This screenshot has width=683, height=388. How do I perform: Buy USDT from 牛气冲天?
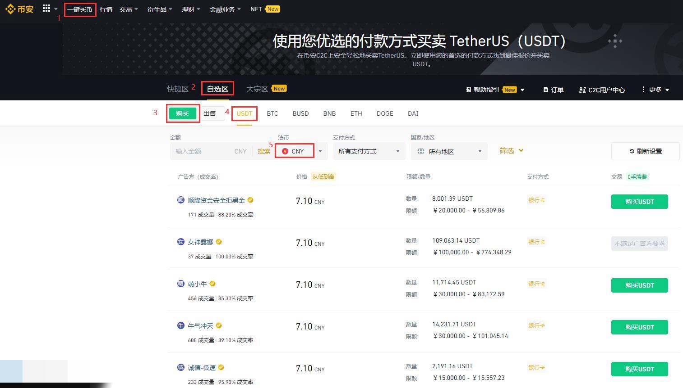pos(640,327)
